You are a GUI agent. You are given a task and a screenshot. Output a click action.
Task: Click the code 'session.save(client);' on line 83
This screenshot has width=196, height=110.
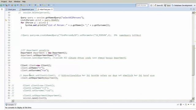coord(35,98)
